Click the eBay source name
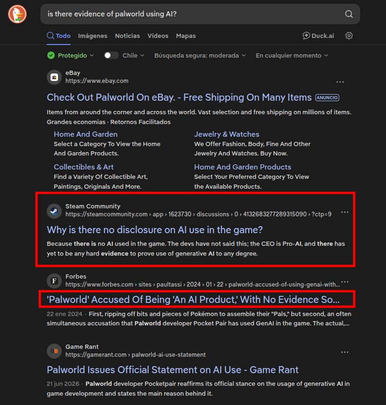The width and height of the screenshot is (386, 405). [73, 73]
